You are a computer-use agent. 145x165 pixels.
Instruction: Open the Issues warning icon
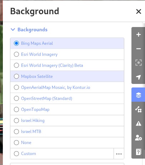click(x=138, y=123)
